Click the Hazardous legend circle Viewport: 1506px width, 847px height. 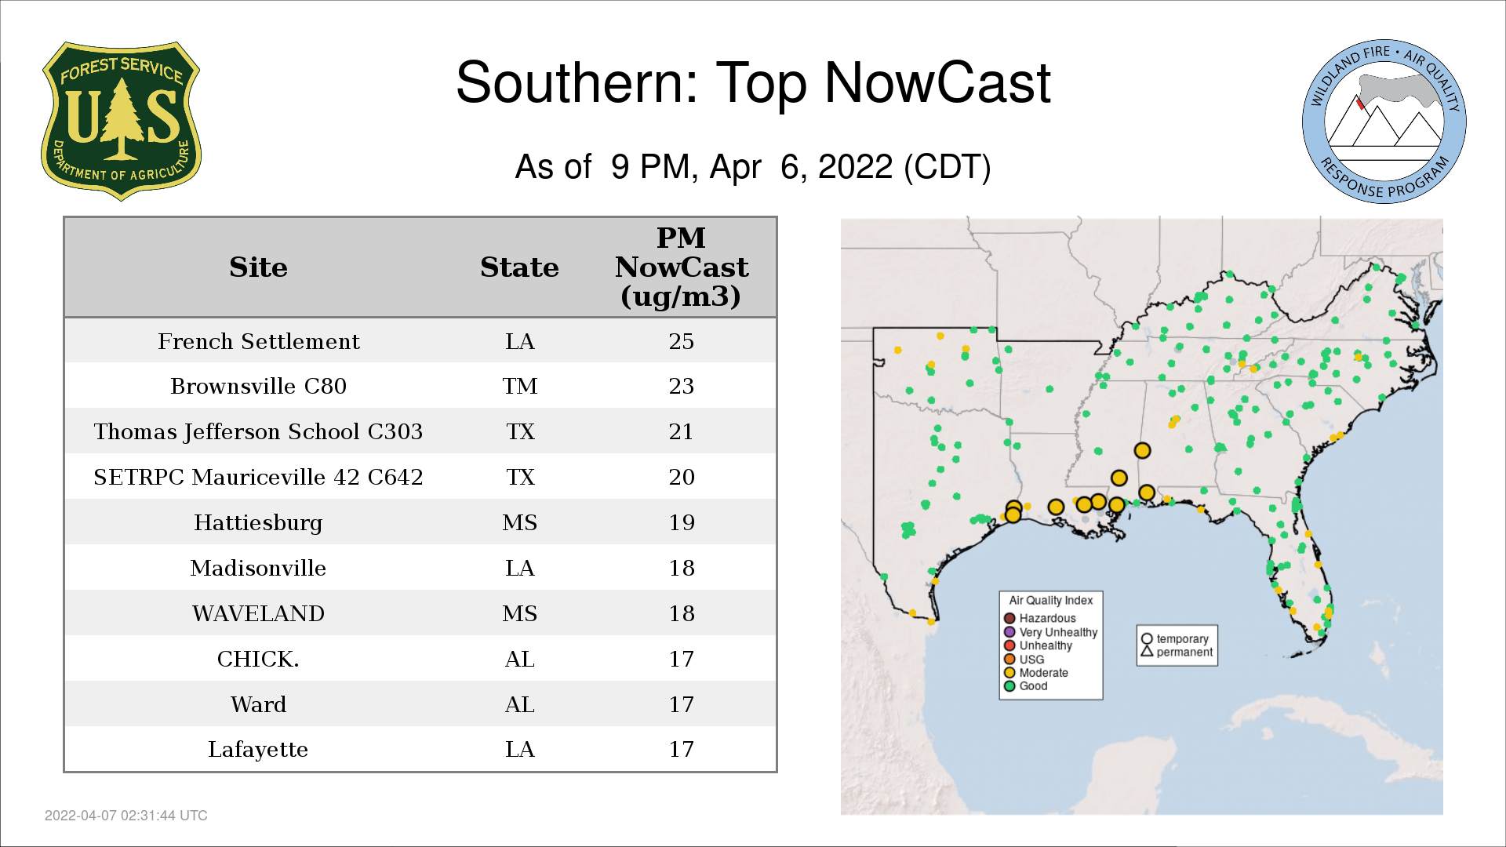(x=1009, y=618)
